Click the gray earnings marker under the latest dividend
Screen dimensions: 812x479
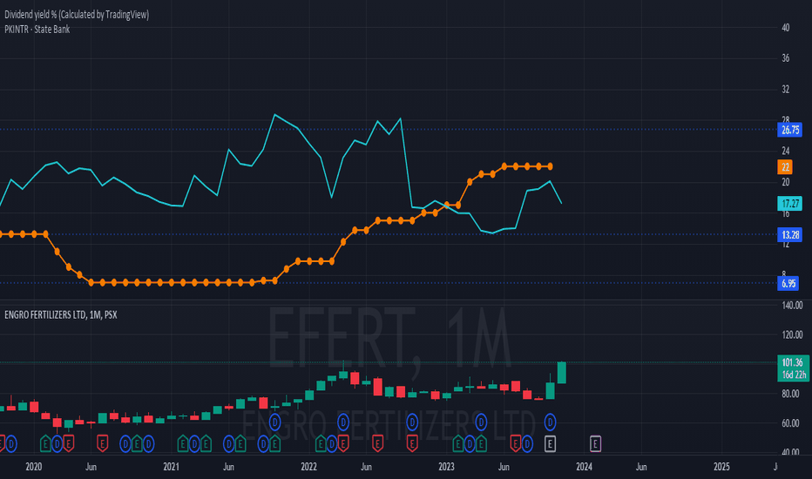click(x=550, y=444)
